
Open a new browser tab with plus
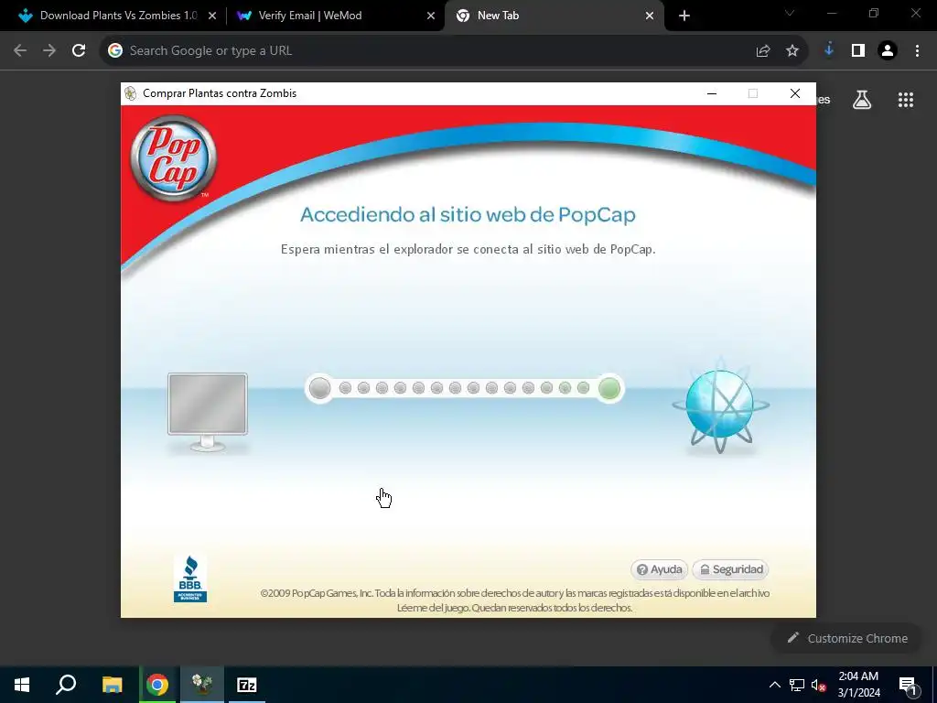684,16
